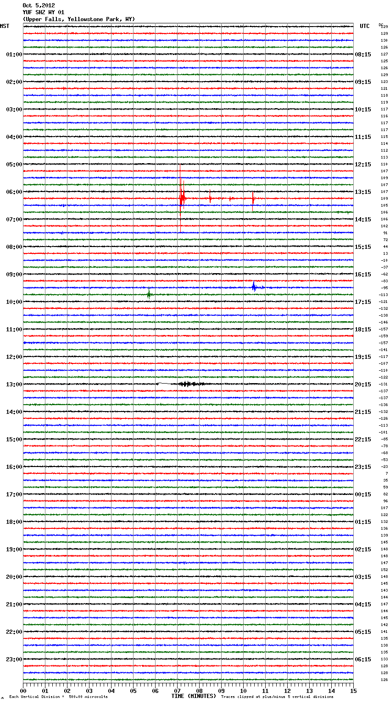Image resolution: width=390 pixels, height=703 pixels.
Task: Click the DC offset value '72'
Action: tap(385, 240)
